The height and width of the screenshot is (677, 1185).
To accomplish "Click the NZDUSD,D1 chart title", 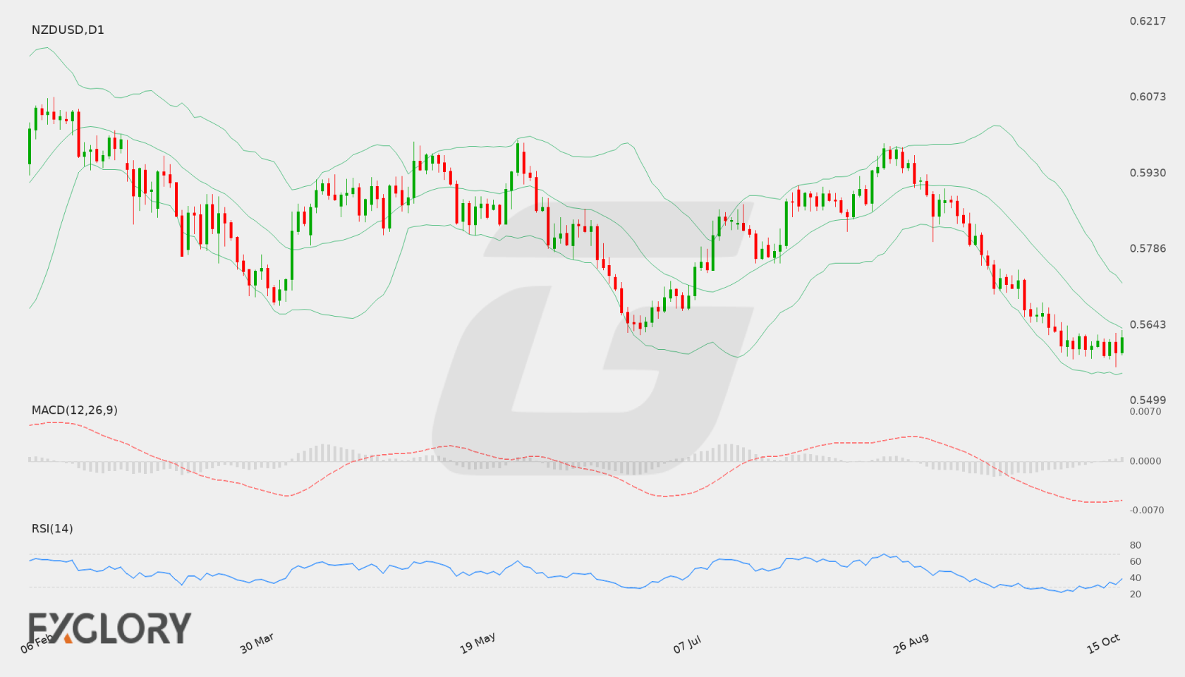I will 68,30.
